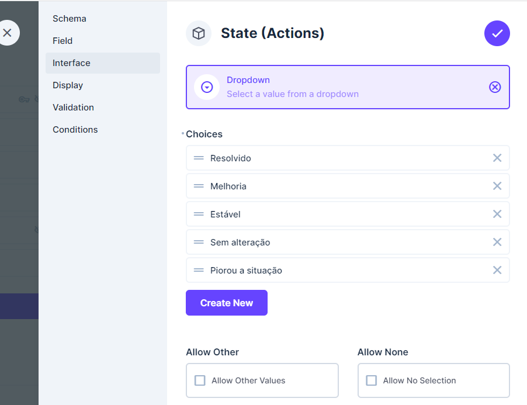Delete the Piorou a situação choice
Image resolution: width=527 pixels, height=405 pixels.
click(x=497, y=270)
